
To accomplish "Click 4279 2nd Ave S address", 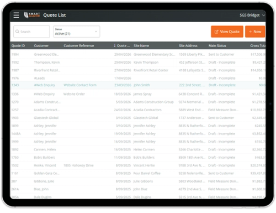I will 192,189.
